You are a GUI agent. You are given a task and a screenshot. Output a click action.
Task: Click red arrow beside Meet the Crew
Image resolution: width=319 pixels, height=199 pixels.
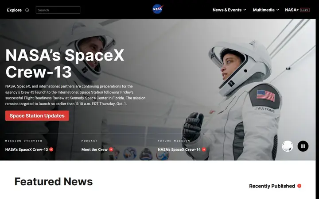(x=111, y=149)
